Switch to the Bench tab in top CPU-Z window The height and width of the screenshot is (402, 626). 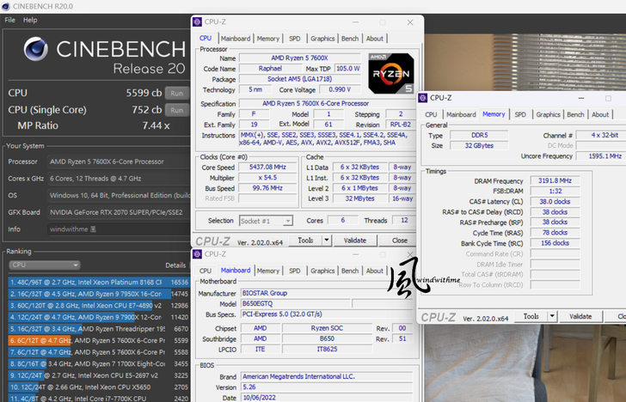click(x=350, y=39)
